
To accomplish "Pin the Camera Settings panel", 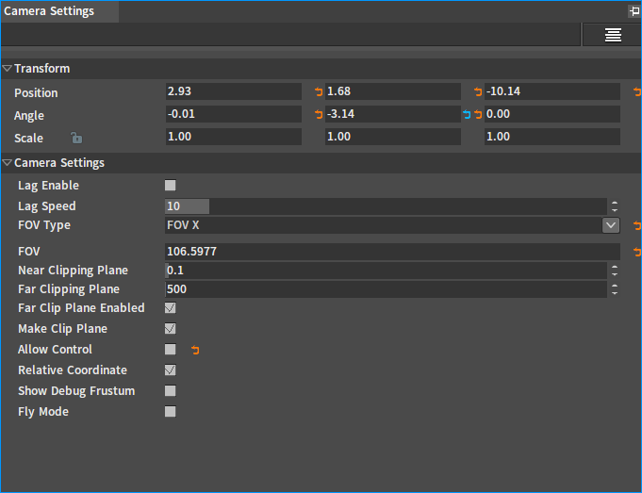I will pos(634,11).
